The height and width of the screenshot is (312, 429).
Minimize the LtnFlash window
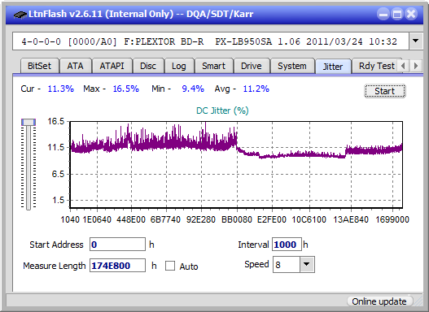[x=383, y=14]
